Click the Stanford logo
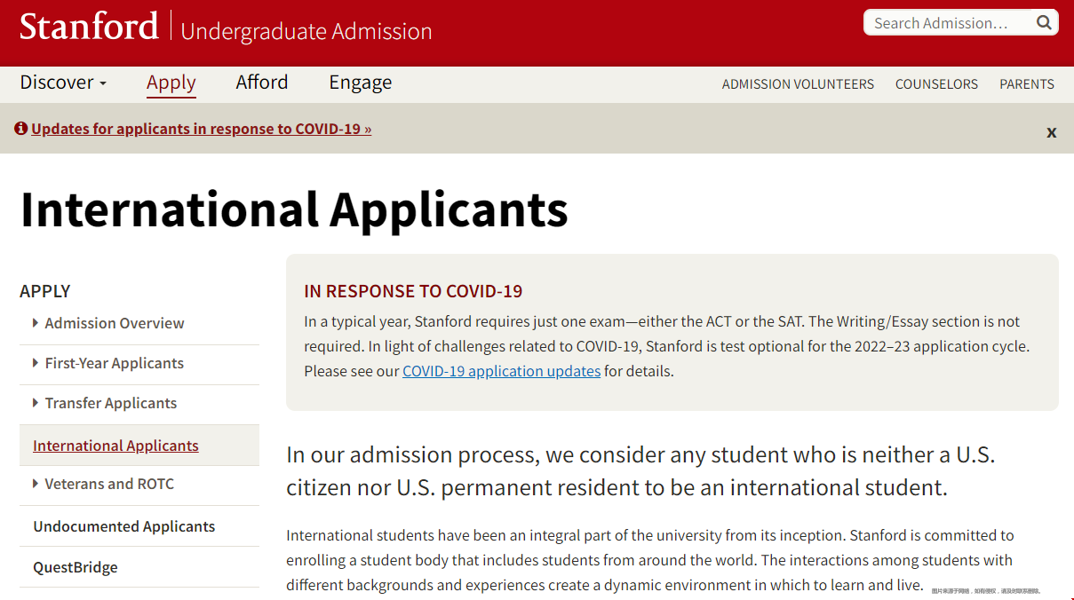The height and width of the screenshot is (600, 1074). click(x=89, y=27)
